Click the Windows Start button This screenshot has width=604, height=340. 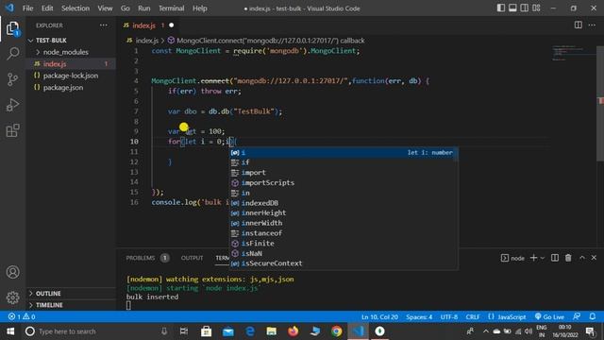10,331
